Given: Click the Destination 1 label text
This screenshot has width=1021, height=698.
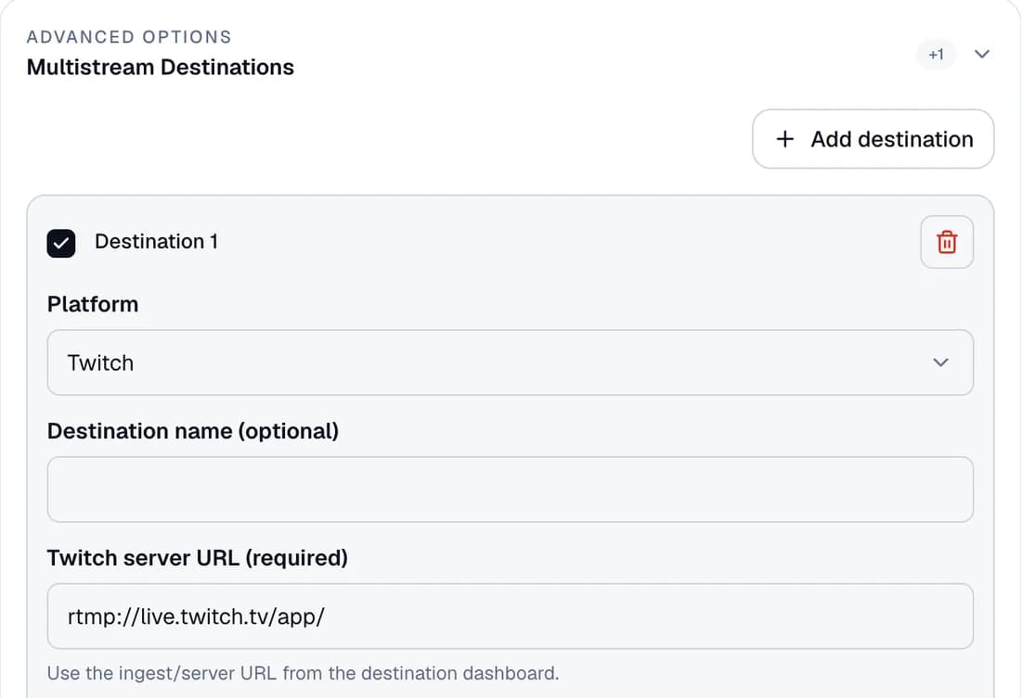Looking at the screenshot, I should pos(156,241).
